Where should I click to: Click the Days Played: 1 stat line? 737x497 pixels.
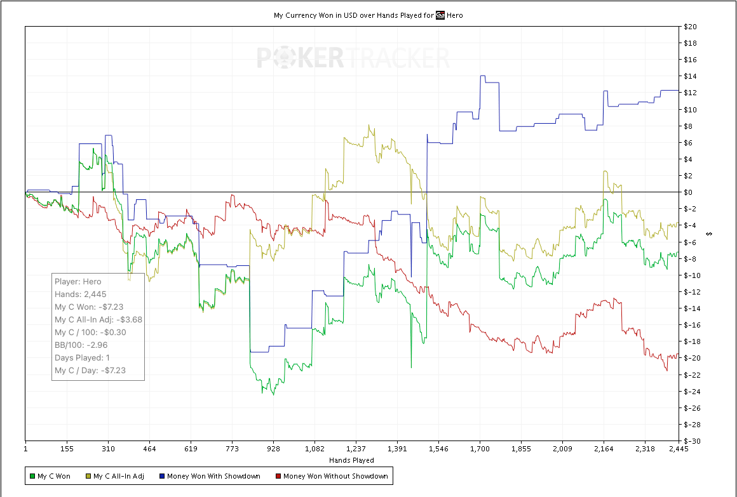pyautogui.click(x=82, y=357)
